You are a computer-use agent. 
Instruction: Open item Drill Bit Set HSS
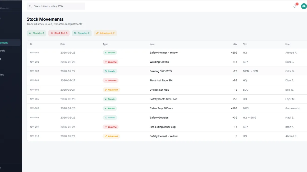(x=159, y=90)
